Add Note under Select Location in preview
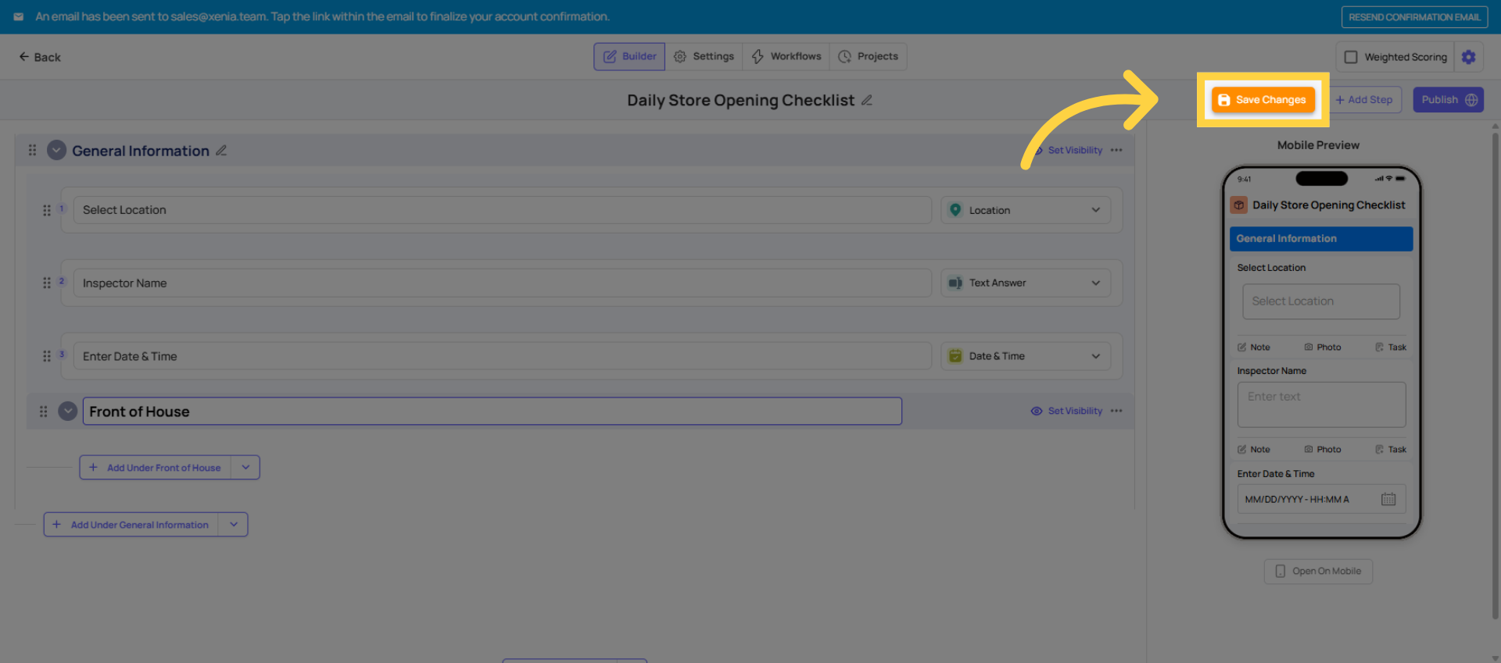The image size is (1501, 663). pos(1254,348)
